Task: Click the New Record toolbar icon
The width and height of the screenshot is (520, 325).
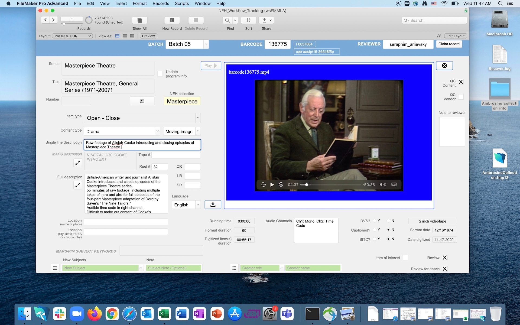Action: pos(172,20)
